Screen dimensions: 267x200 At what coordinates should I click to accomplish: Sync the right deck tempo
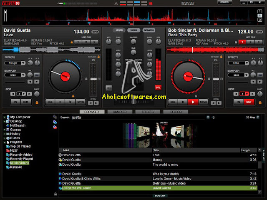pyautogui.click(x=203, y=102)
